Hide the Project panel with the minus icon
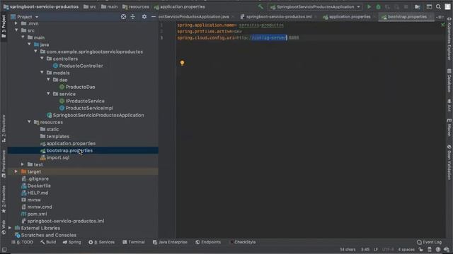 click(x=154, y=17)
